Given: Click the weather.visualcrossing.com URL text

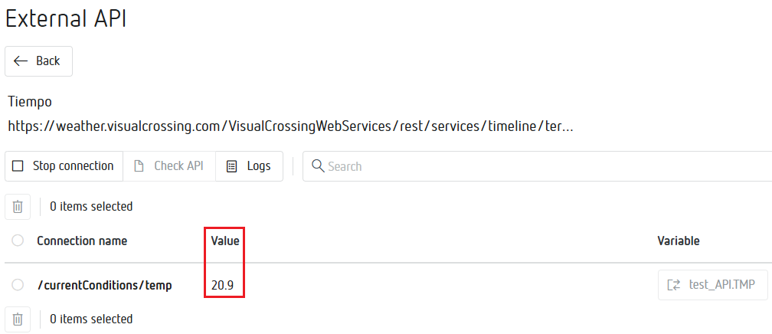Looking at the screenshot, I should point(291,126).
